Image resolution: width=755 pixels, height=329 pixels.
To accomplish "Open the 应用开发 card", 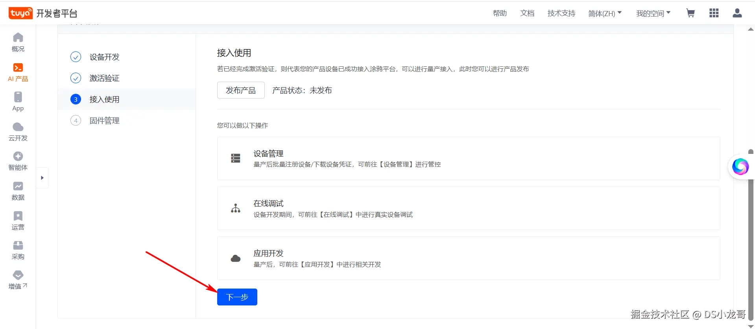I will (x=469, y=258).
